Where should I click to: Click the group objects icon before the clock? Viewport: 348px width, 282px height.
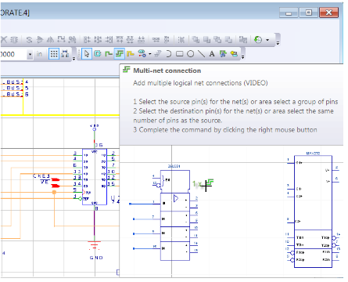[242, 40]
